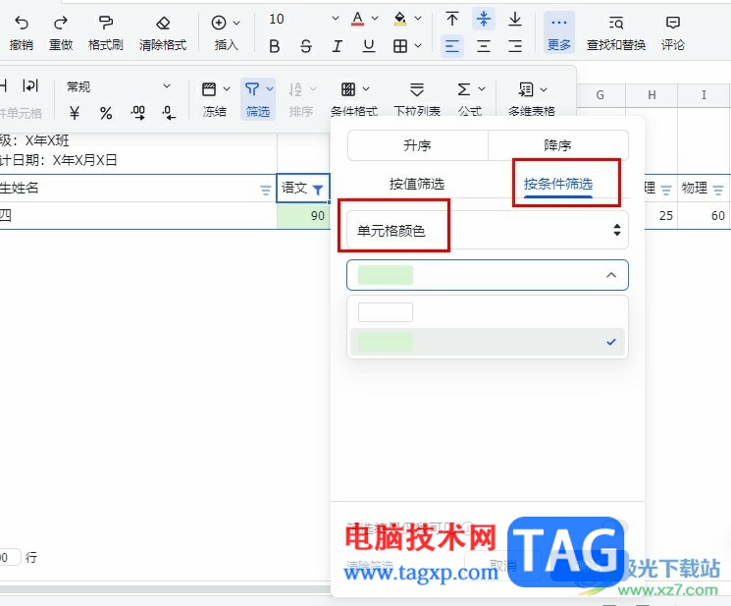The height and width of the screenshot is (606, 731).
Task: Click the cell containing 25
Action: 660,215
